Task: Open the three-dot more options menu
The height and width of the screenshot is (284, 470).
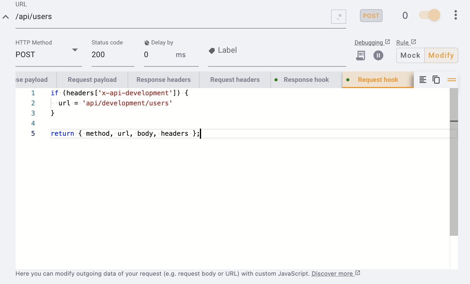Action: (x=455, y=15)
